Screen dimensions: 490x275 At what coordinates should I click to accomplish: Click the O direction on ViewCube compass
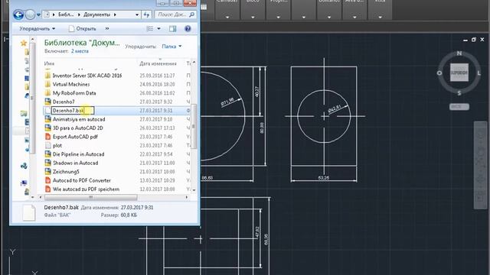click(439, 73)
